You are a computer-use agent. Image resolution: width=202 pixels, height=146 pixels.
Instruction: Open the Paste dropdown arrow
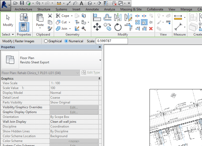click(x=40, y=28)
